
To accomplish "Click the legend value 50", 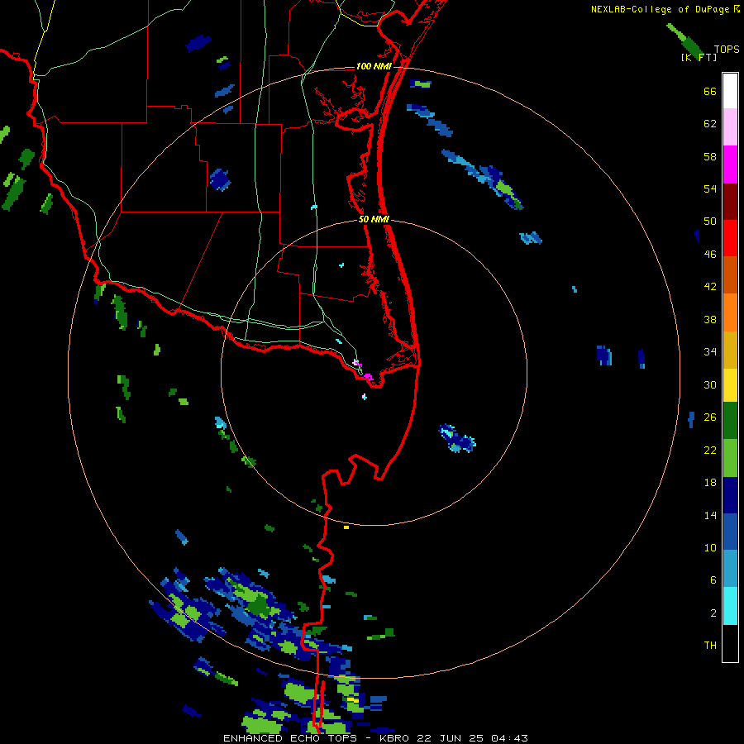I will [710, 222].
